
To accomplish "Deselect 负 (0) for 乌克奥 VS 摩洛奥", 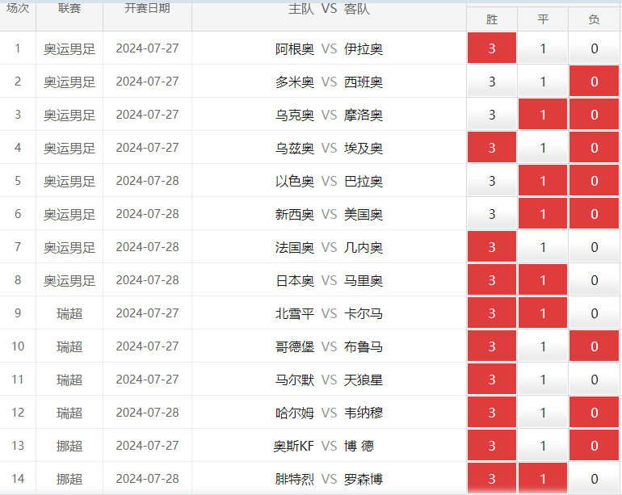I will coord(594,114).
